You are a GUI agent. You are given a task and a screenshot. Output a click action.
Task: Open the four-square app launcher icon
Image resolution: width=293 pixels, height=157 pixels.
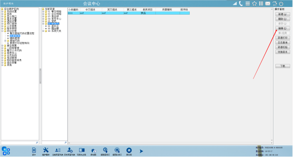(x=6, y=151)
